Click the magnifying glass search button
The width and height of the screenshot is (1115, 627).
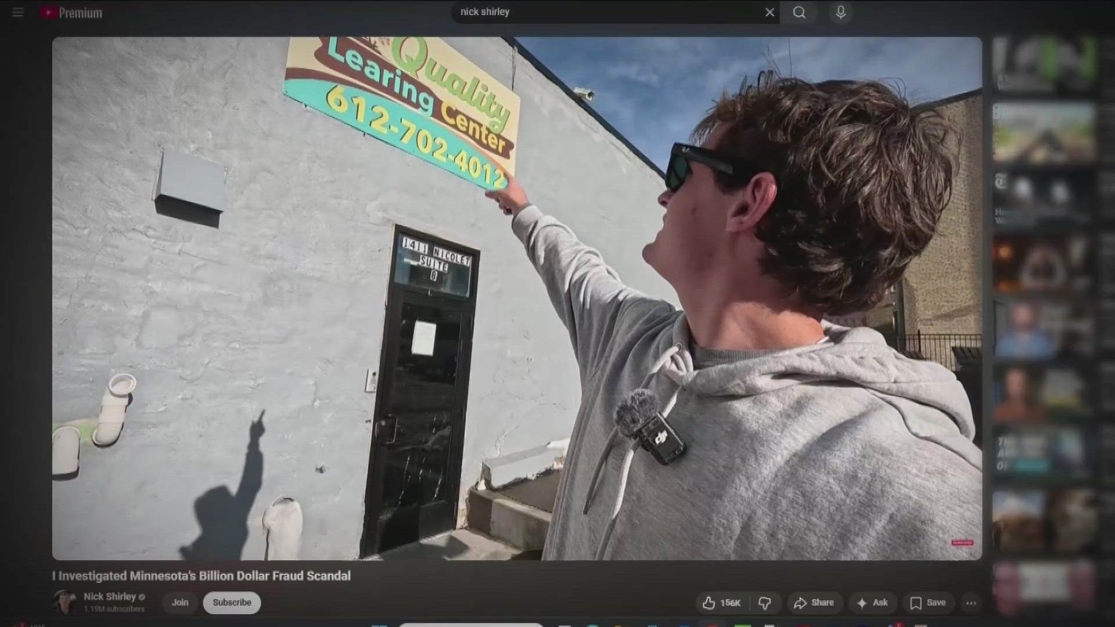pyautogui.click(x=799, y=12)
